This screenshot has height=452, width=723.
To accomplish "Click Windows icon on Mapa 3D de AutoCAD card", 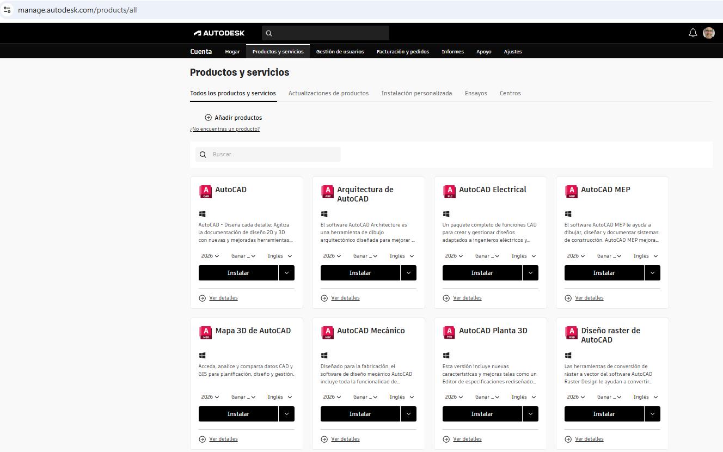I will (x=203, y=355).
